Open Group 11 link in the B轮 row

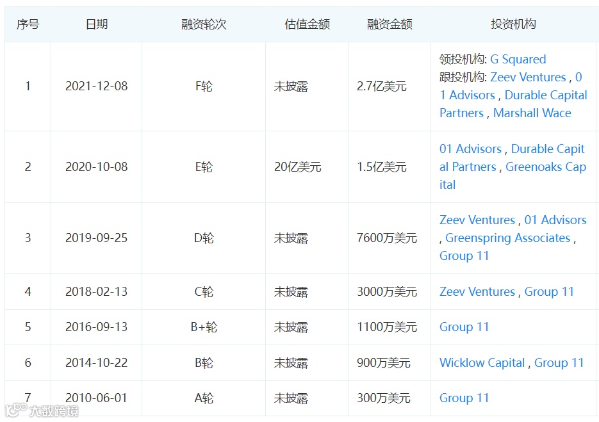click(x=559, y=363)
